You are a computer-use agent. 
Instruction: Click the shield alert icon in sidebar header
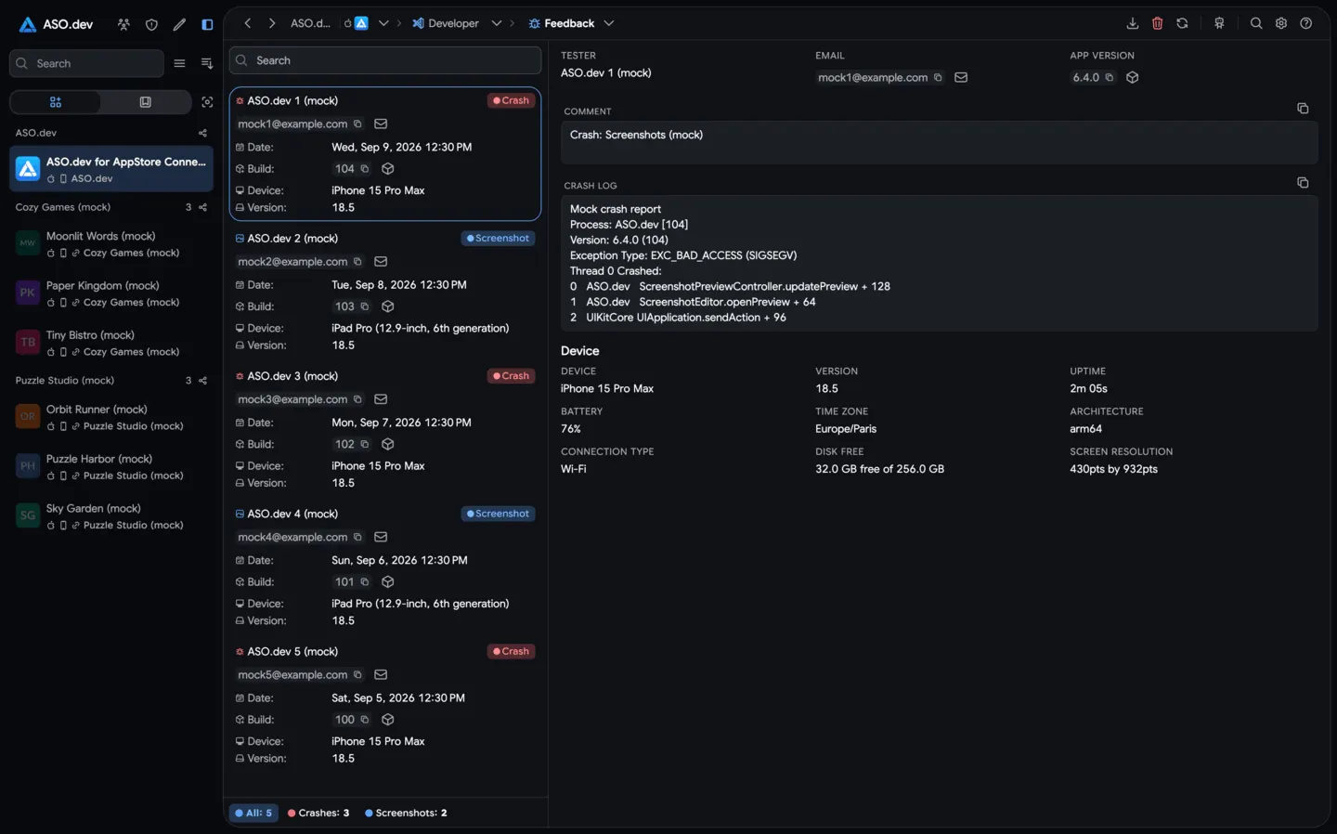point(151,24)
